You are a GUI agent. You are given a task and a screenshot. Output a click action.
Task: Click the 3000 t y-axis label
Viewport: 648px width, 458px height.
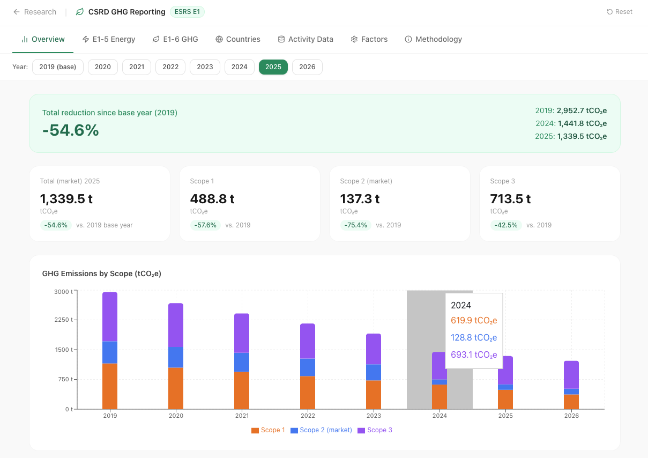point(64,292)
